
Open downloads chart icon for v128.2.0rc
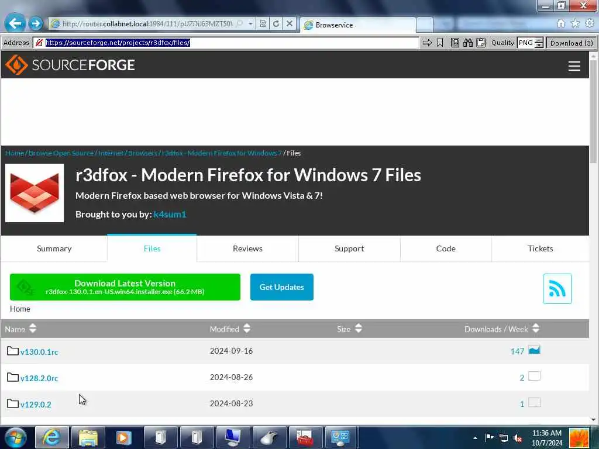pos(534,376)
